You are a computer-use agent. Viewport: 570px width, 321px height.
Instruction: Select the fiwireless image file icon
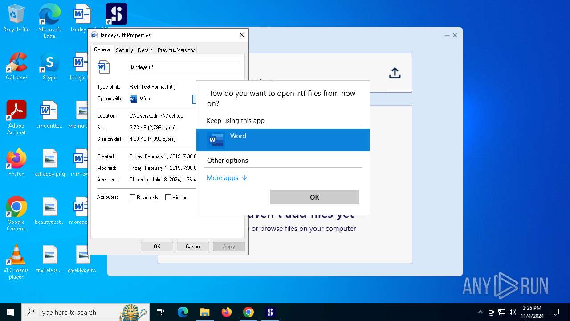[x=49, y=259]
